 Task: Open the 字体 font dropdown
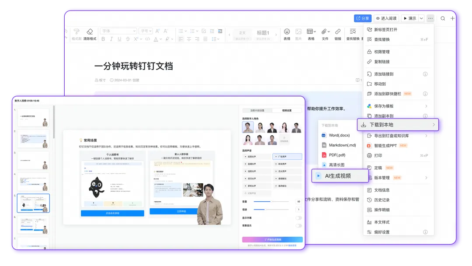118,31
